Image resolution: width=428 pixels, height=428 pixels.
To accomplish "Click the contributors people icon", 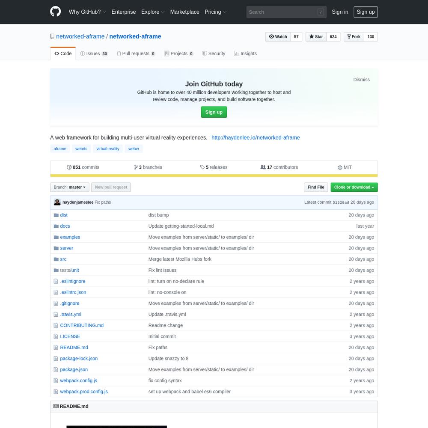I will 263,167.
